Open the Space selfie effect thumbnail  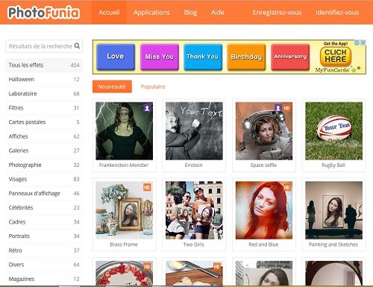[264, 131]
